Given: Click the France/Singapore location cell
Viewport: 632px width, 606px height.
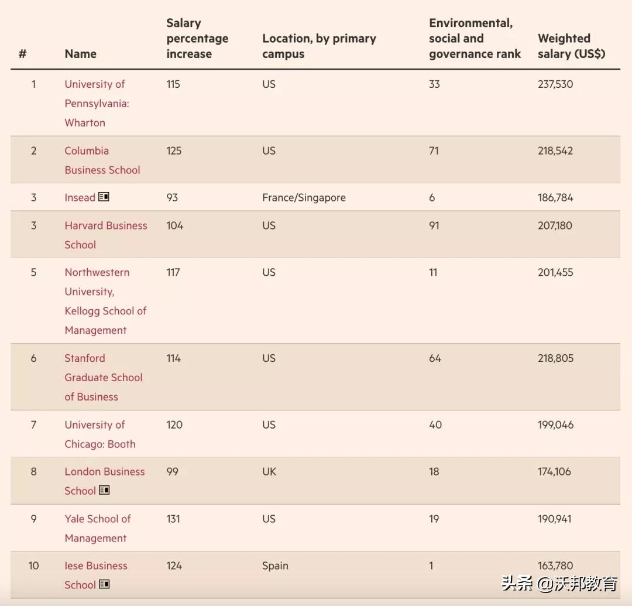Looking at the screenshot, I should (x=304, y=197).
